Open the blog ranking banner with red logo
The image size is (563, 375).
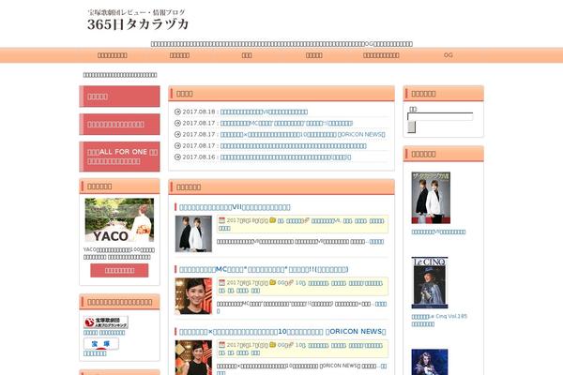click(x=105, y=322)
